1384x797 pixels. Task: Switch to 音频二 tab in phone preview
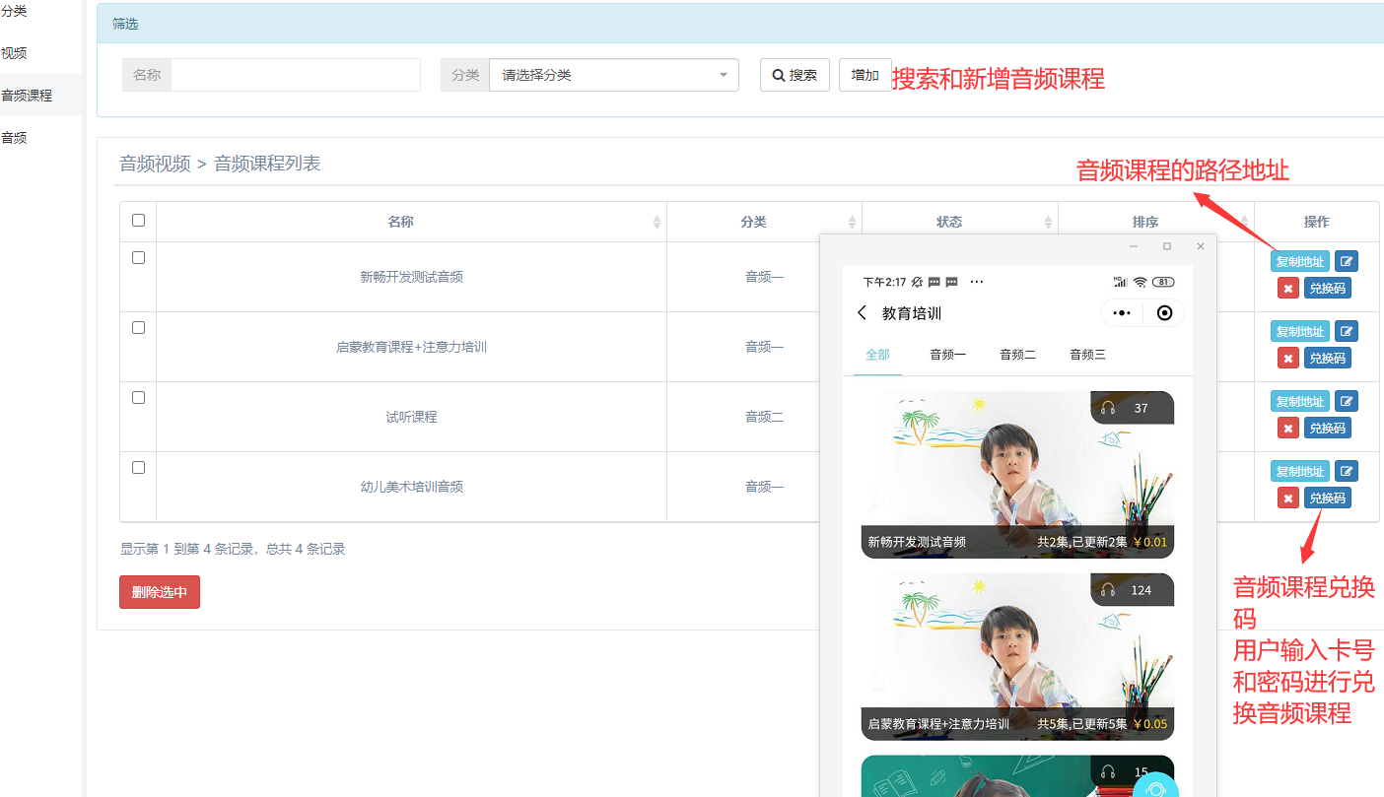pyautogui.click(x=1017, y=355)
